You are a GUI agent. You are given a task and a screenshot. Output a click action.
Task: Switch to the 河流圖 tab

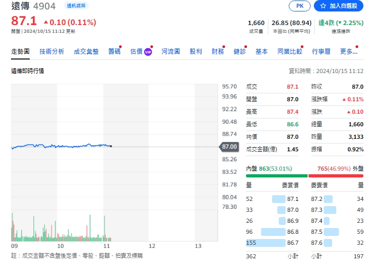pos(171,51)
